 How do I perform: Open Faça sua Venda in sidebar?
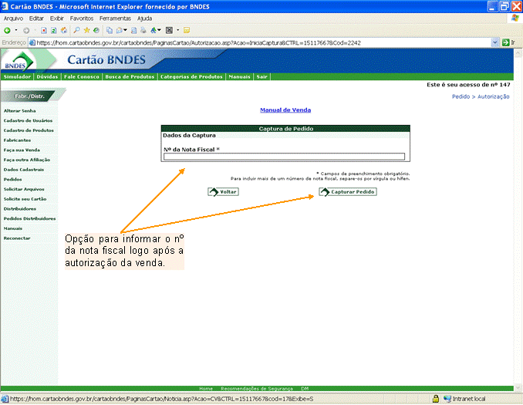coord(22,150)
